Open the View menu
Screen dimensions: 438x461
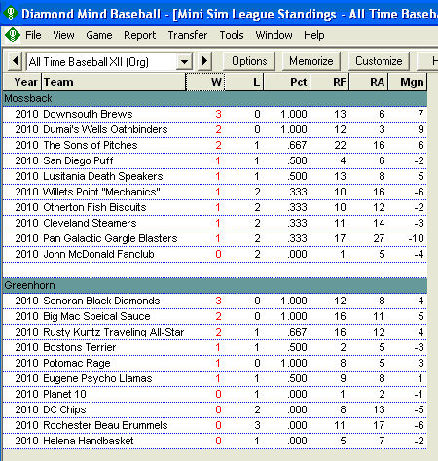[63, 35]
